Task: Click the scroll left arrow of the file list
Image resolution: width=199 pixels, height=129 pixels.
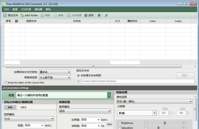Action: 4,66
